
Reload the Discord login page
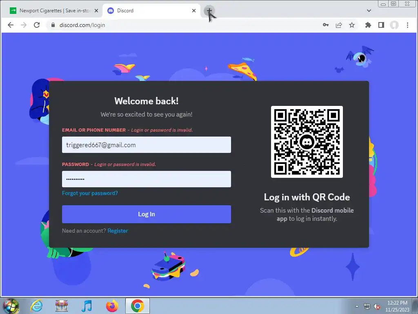click(37, 25)
